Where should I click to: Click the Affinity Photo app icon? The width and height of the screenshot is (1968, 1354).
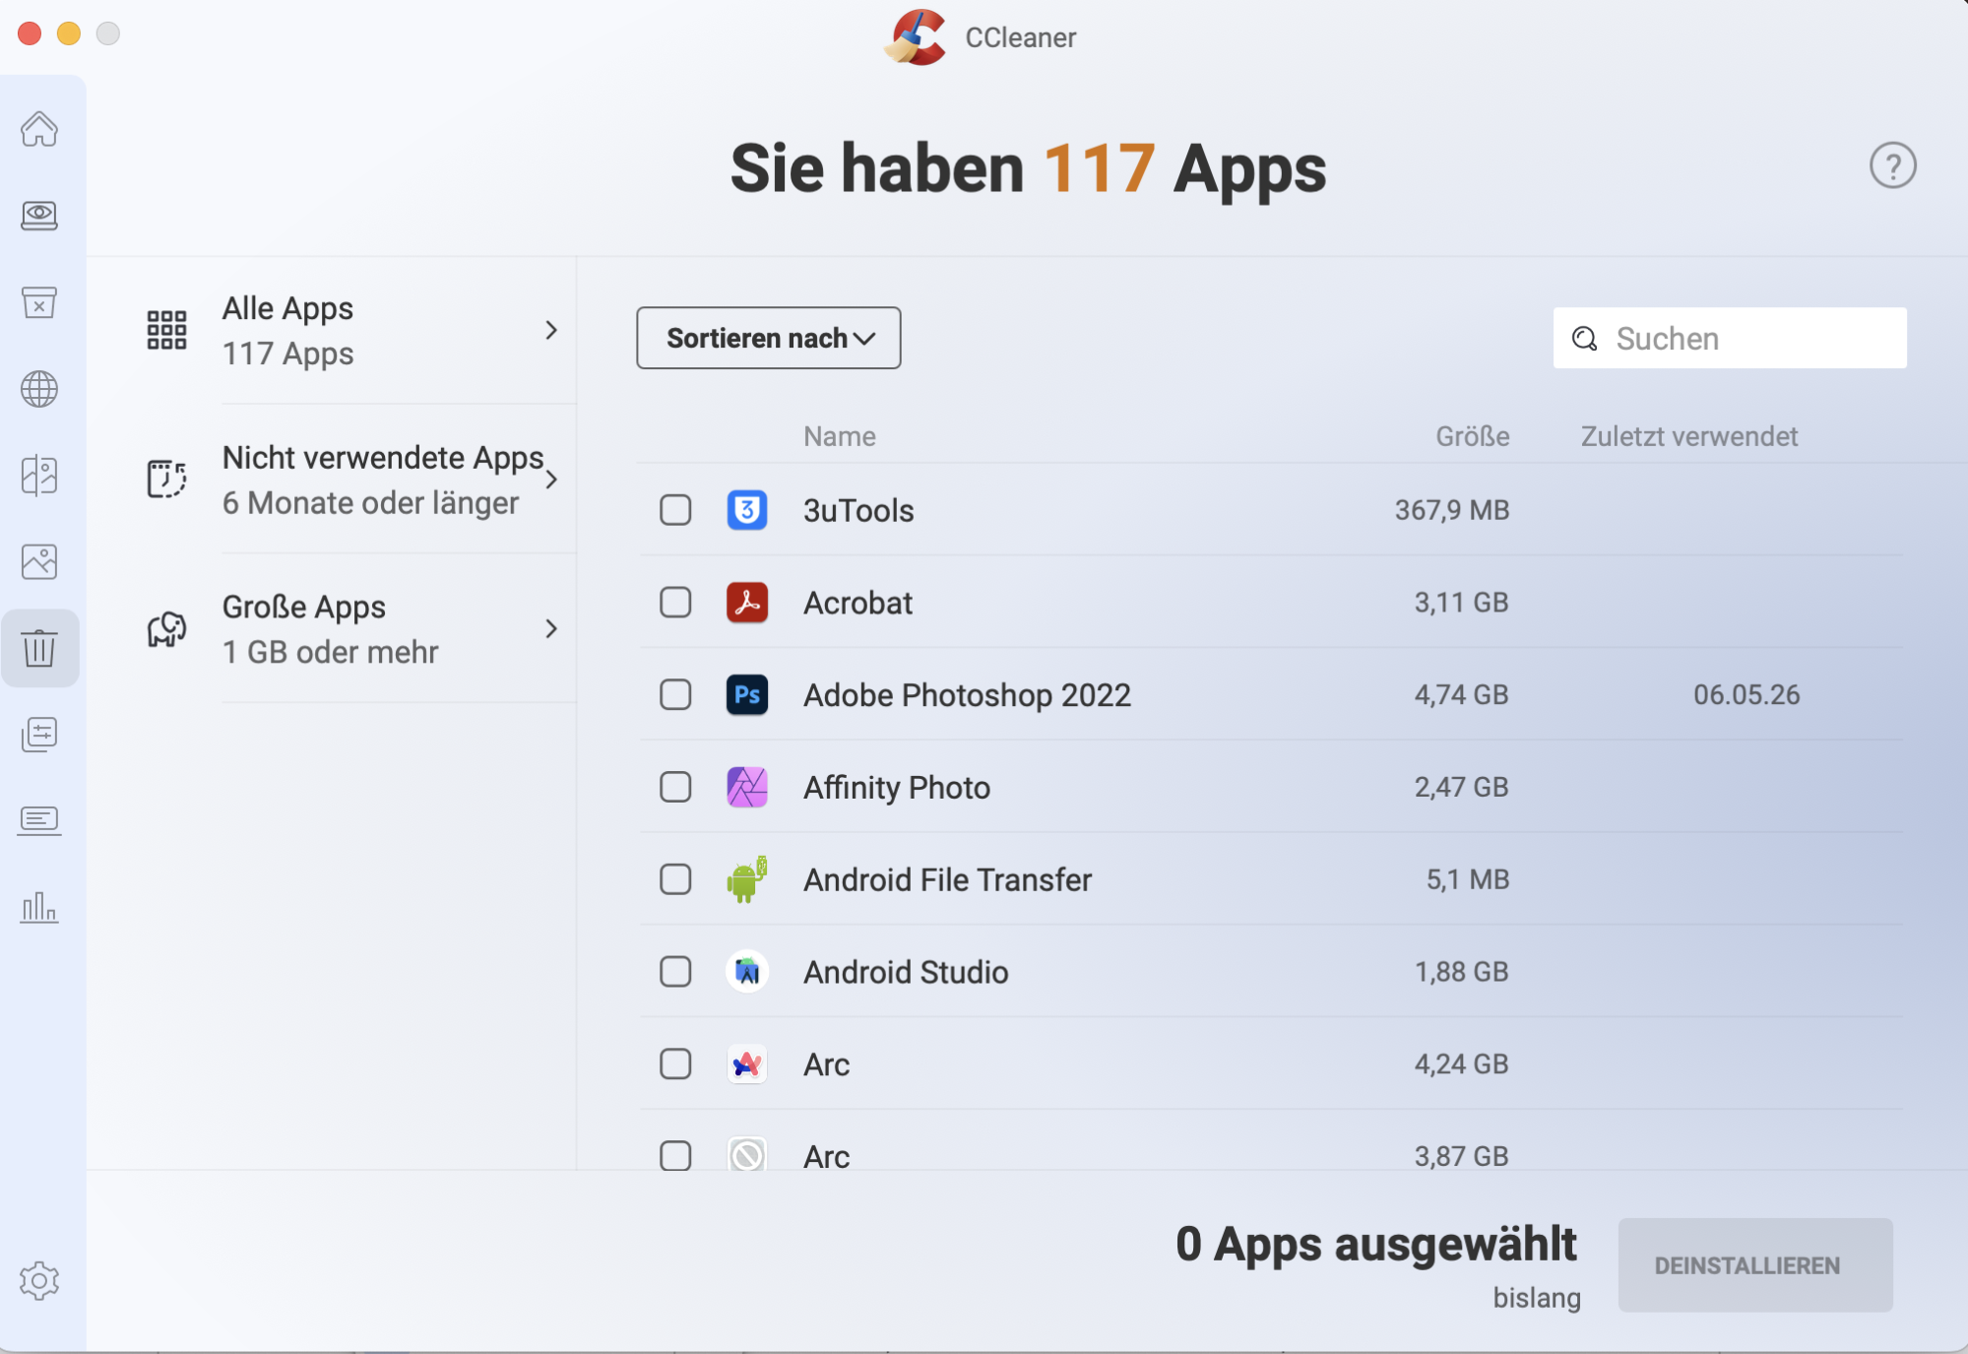747,787
